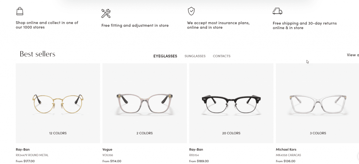Screen dimensions: 359x164
Task: Click the 2 COLORS label
Action: click(144, 133)
